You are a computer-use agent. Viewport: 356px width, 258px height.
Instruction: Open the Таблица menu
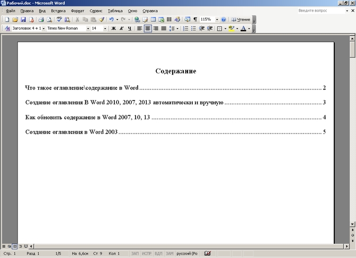click(x=114, y=11)
